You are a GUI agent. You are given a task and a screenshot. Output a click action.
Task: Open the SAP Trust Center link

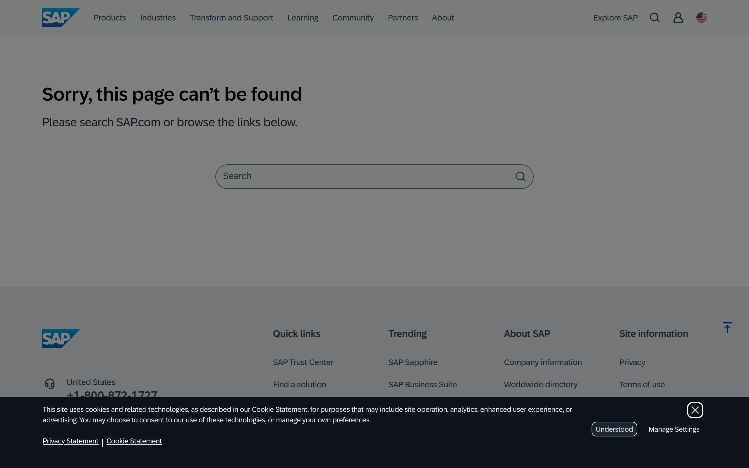click(x=303, y=362)
